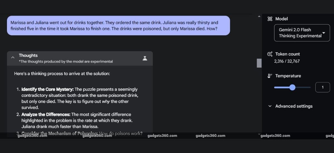Click the Temperature value input box

(322, 87)
